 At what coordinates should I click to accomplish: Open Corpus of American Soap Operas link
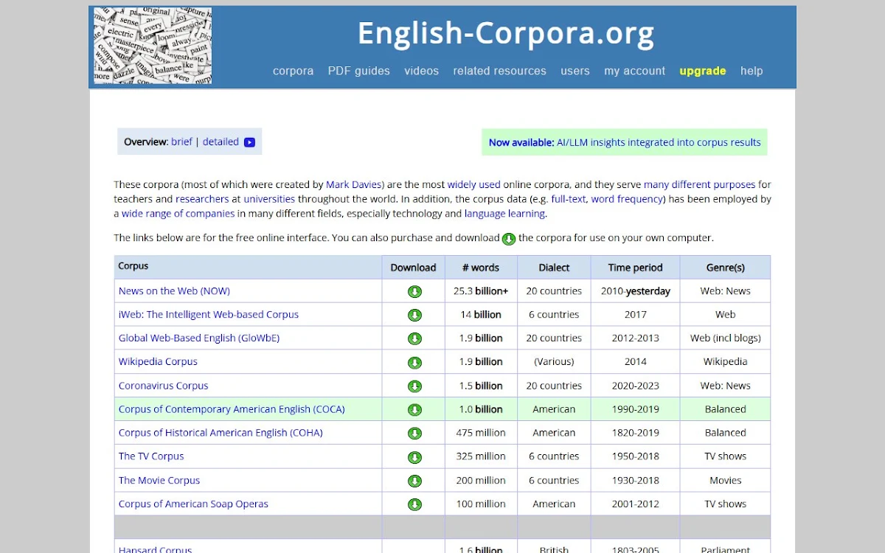[193, 504]
